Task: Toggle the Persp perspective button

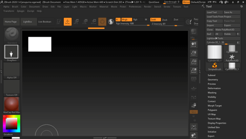Action: click(x=194, y=79)
